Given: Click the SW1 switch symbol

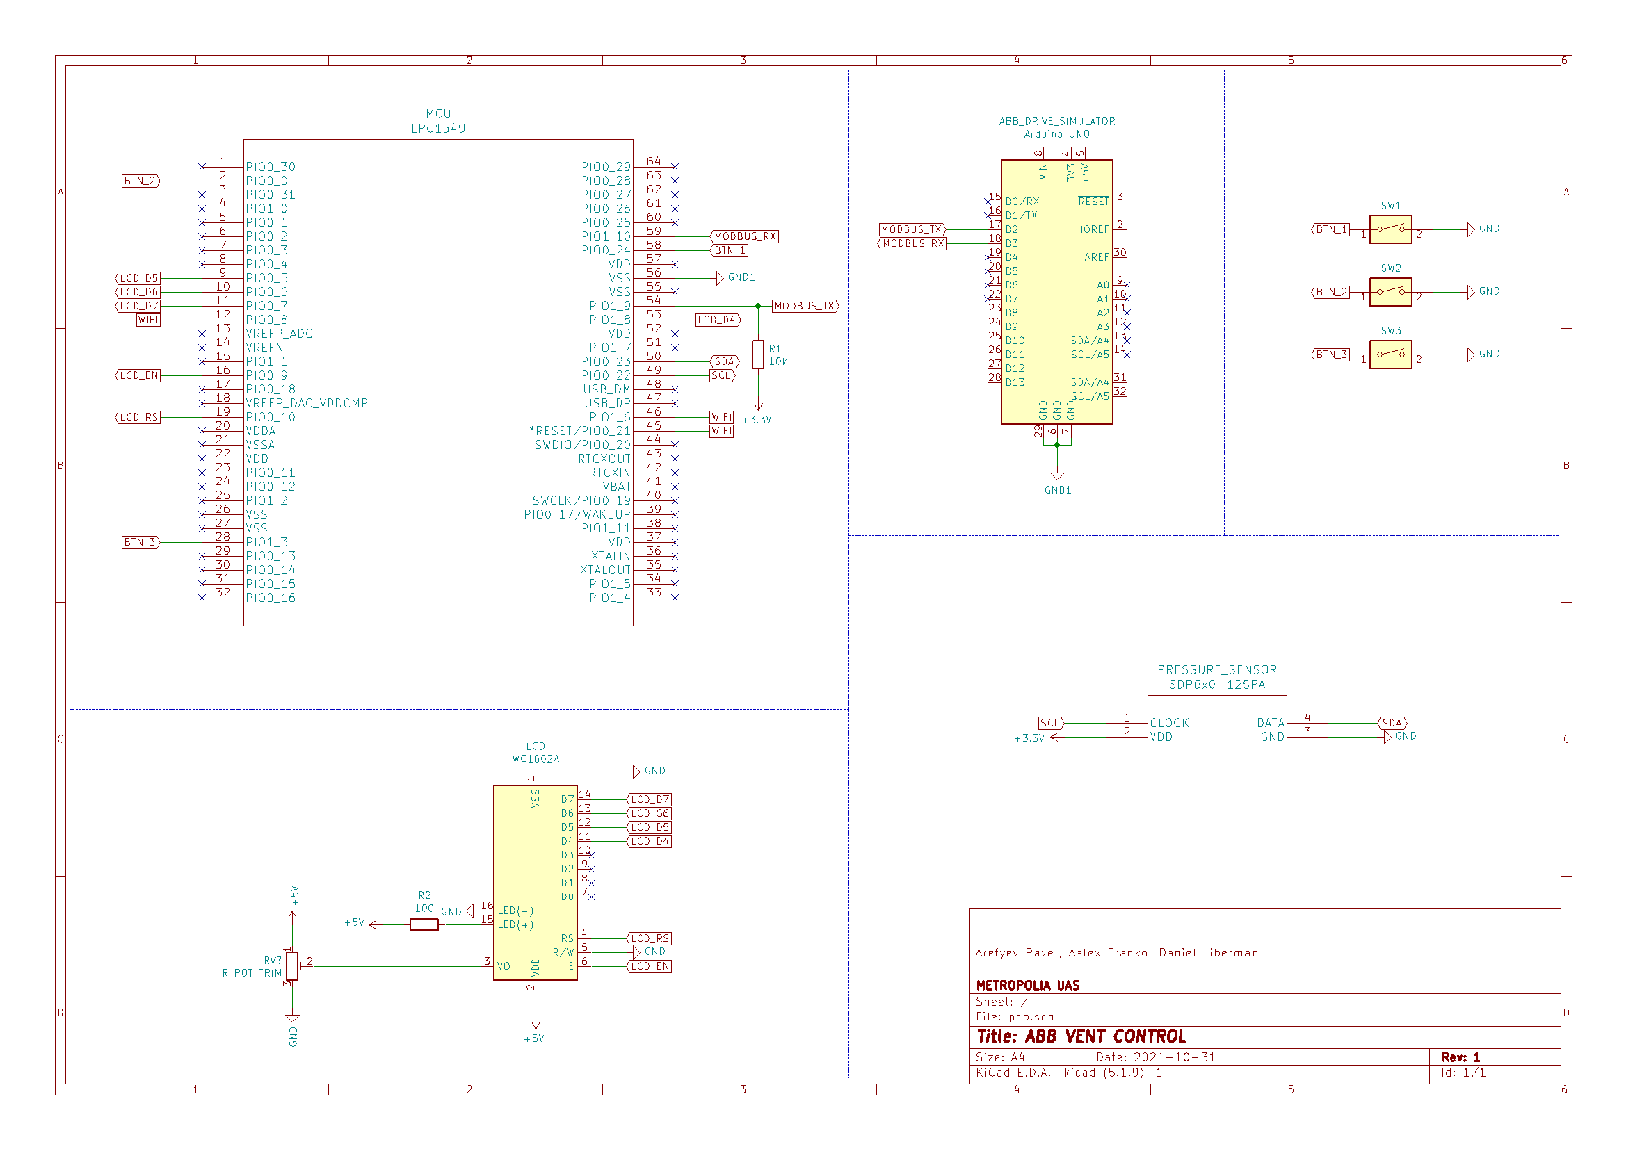Looking at the screenshot, I should 1390,229.
